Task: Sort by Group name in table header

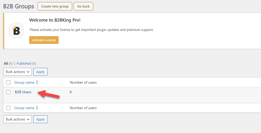Action: click(x=24, y=82)
